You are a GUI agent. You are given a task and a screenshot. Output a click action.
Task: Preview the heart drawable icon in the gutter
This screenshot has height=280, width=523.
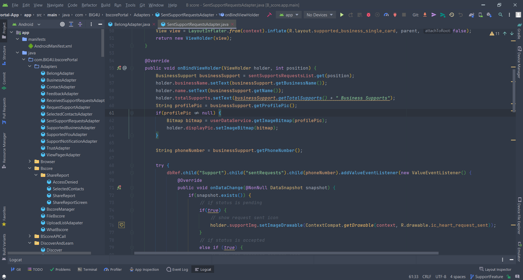[x=121, y=225]
